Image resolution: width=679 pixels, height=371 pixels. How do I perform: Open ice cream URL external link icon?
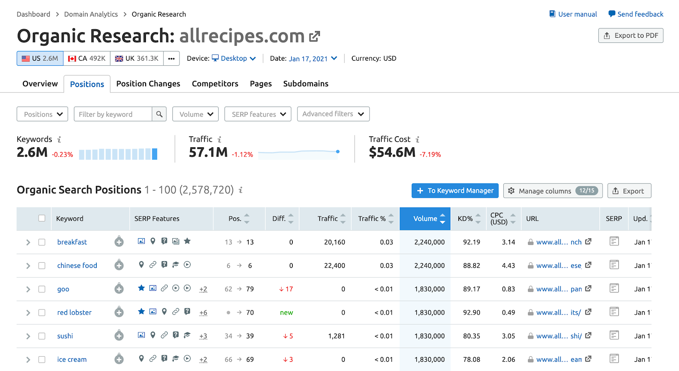(x=588, y=359)
